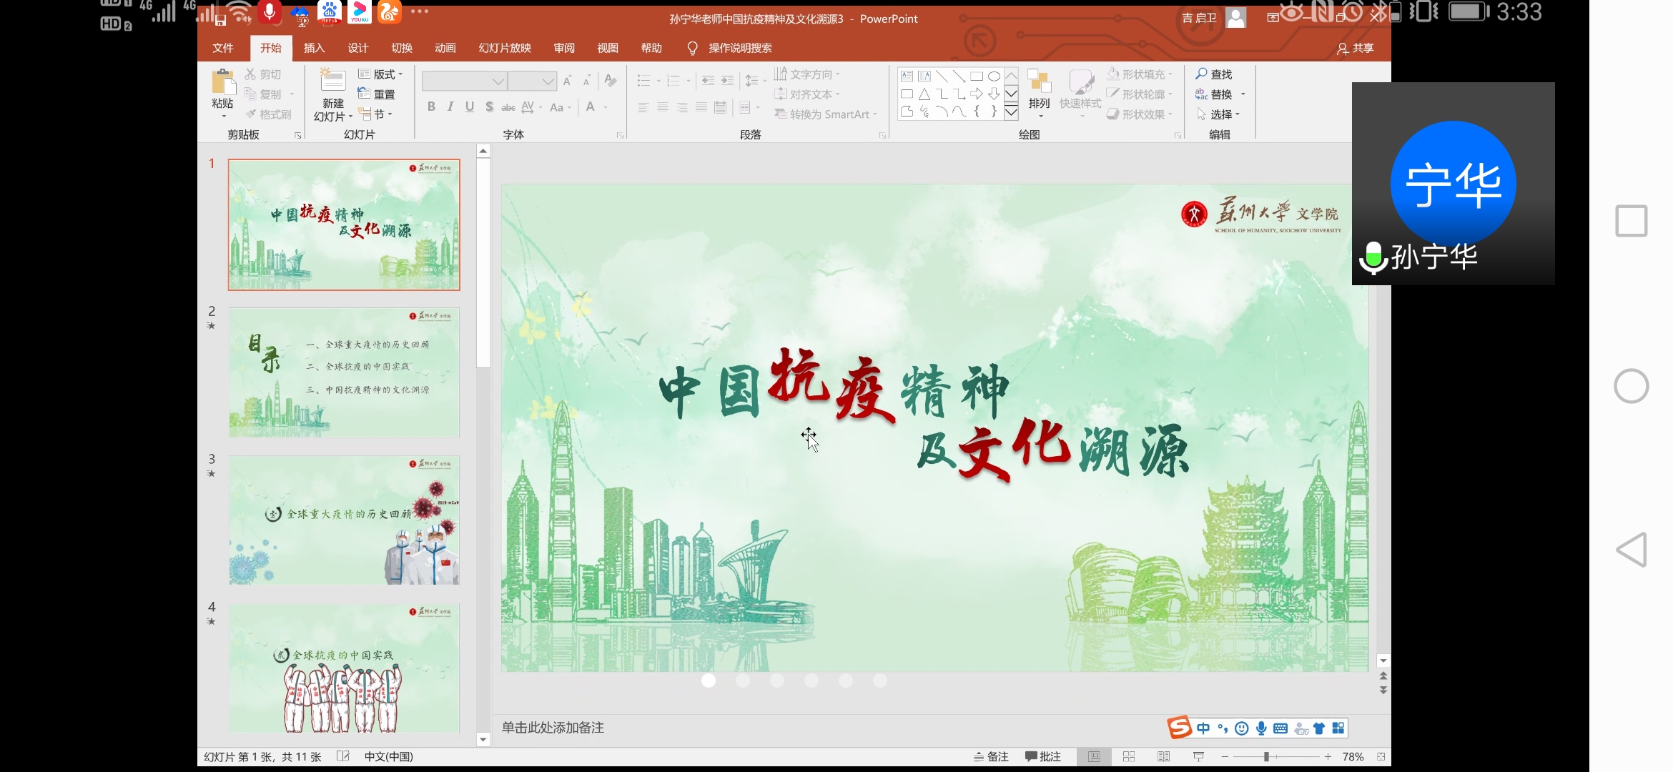Open the Insert (插入) ribbon tab
This screenshot has width=1673, height=772.
(314, 48)
